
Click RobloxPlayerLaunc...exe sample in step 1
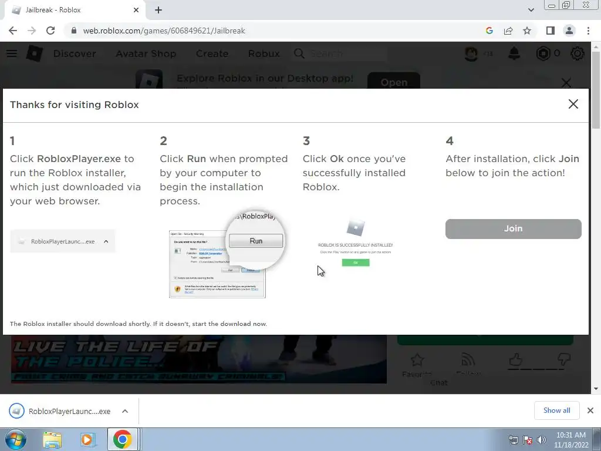point(62,241)
